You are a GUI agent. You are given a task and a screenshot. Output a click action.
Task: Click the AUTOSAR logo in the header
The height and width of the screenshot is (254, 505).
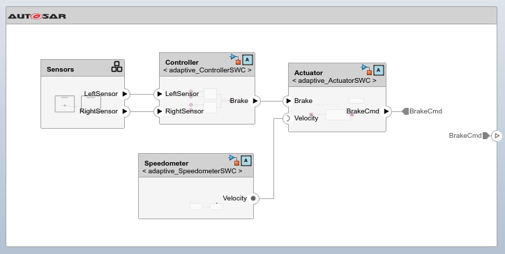click(x=37, y=16)
